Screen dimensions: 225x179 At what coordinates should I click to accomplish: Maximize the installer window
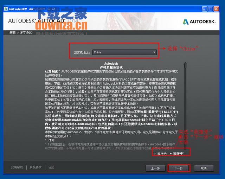tap(210, 9)
